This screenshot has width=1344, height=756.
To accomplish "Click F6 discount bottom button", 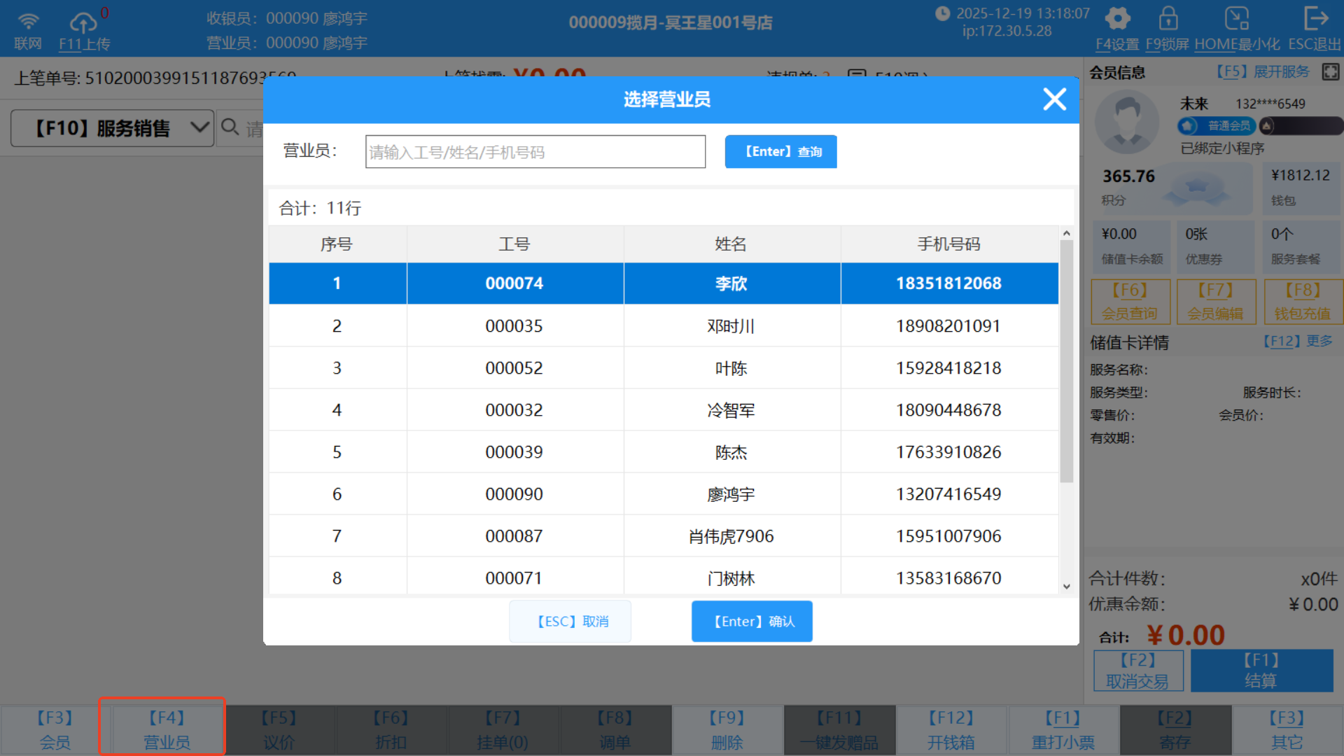I will (x=391, y=730).
